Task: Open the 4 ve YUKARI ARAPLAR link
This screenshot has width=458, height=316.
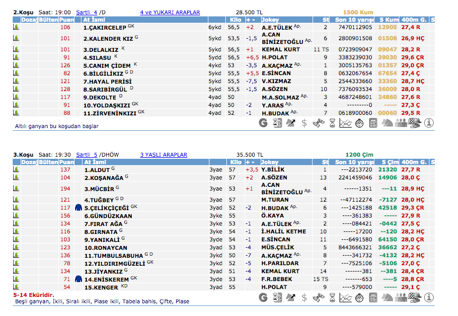Action: pyautogui.click(x=170, y=12)
